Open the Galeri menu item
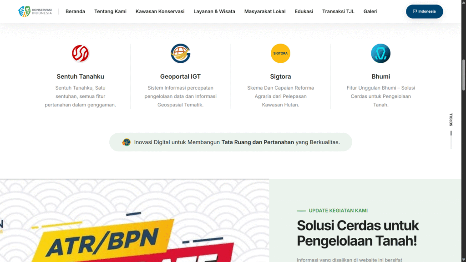The width and height of the screenshot is (466, 262). [370, 11]
